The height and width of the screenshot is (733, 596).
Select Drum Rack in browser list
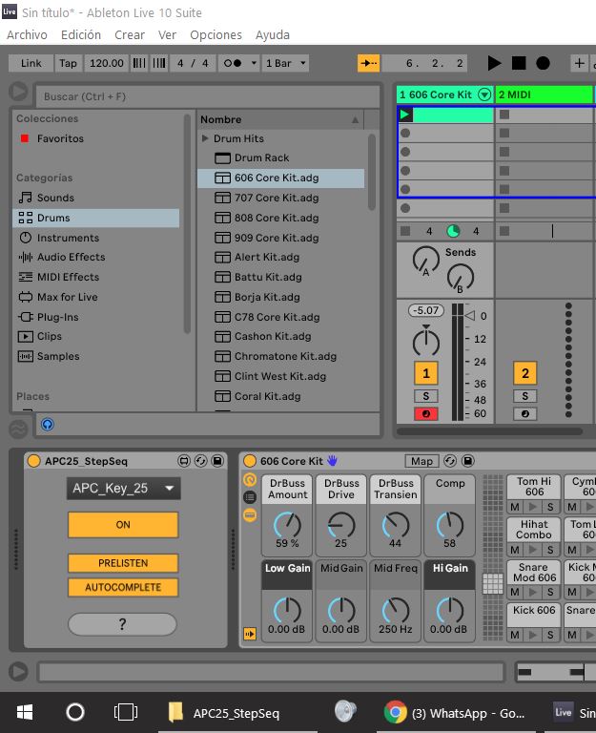pos(281,158)
